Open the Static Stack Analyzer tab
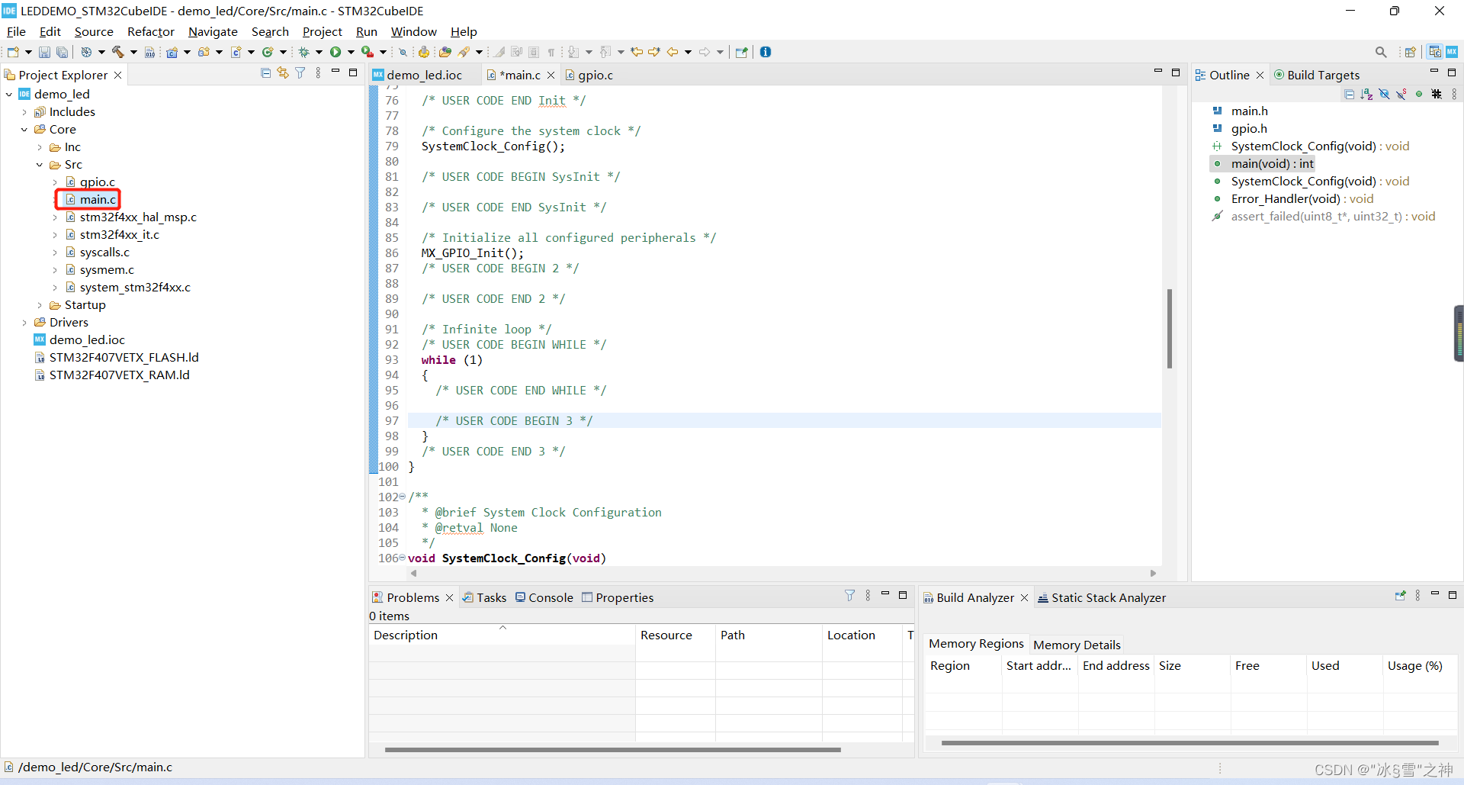This screenshot has width=1464, height=785. point(1102,597)
